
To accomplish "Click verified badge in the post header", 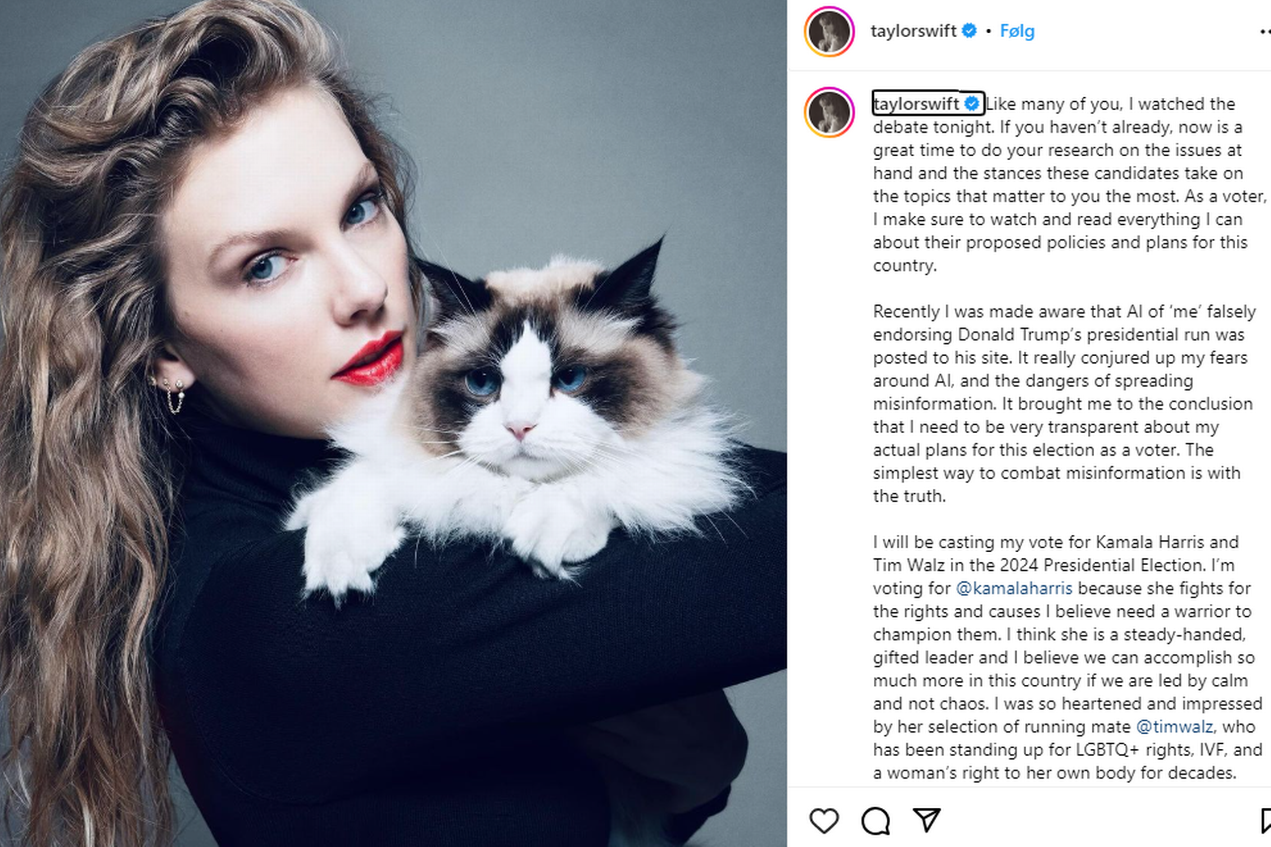I will tap(970, 31).
